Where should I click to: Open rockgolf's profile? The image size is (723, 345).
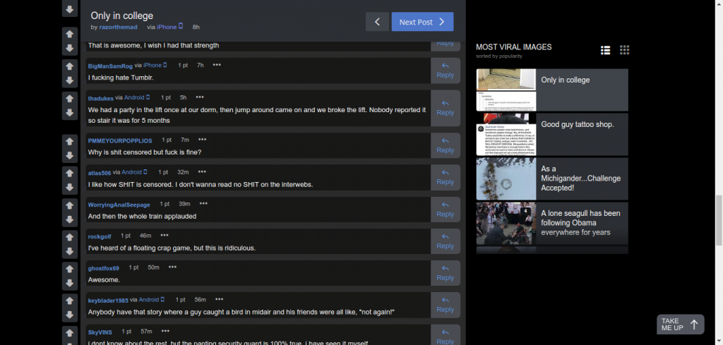[x=100, y=236]
